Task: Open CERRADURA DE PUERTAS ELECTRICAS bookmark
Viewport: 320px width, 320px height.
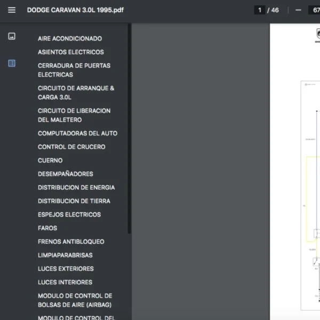Action: pos(74,70)
